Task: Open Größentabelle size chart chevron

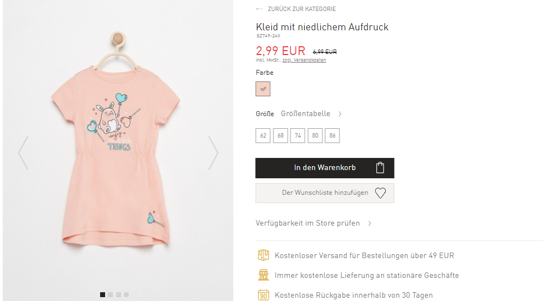Action: point(340,114)
